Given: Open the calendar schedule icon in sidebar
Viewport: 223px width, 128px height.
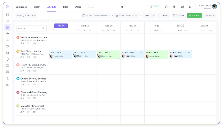Looking at the screenshot, I should [7, 27].
